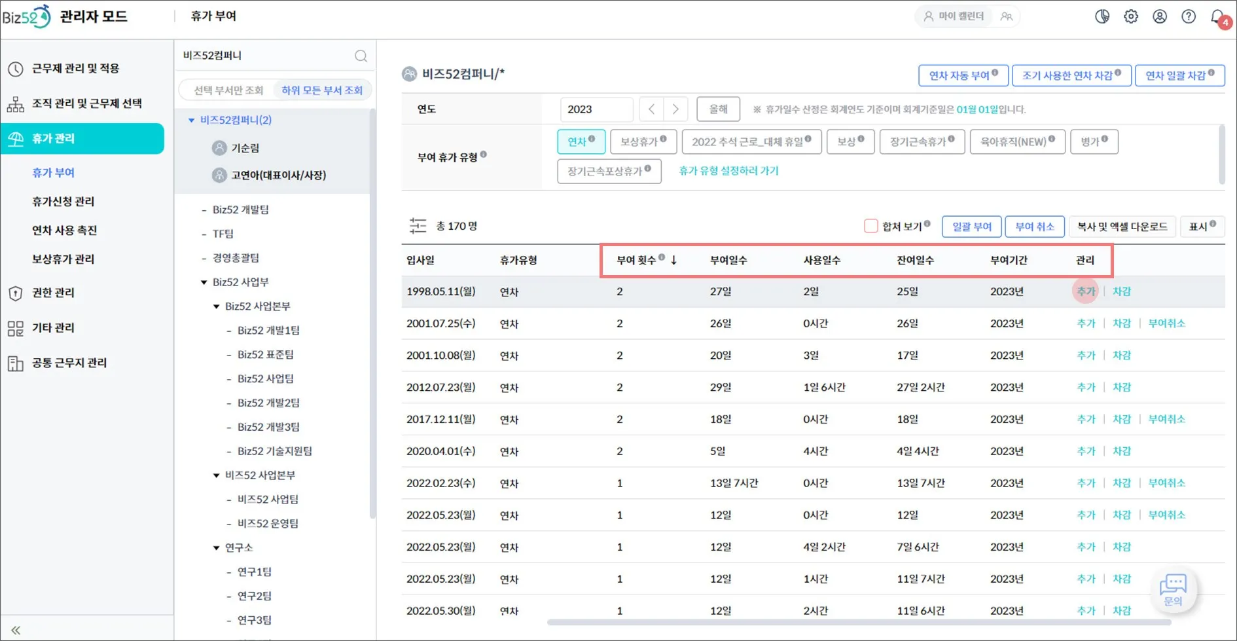Screen dimensions: 1237x641
Task: Select 선택 부서만 조회 option
Action: coord(228,90)
